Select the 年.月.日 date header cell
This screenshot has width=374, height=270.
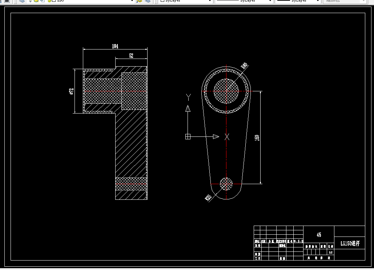(298, 241)
